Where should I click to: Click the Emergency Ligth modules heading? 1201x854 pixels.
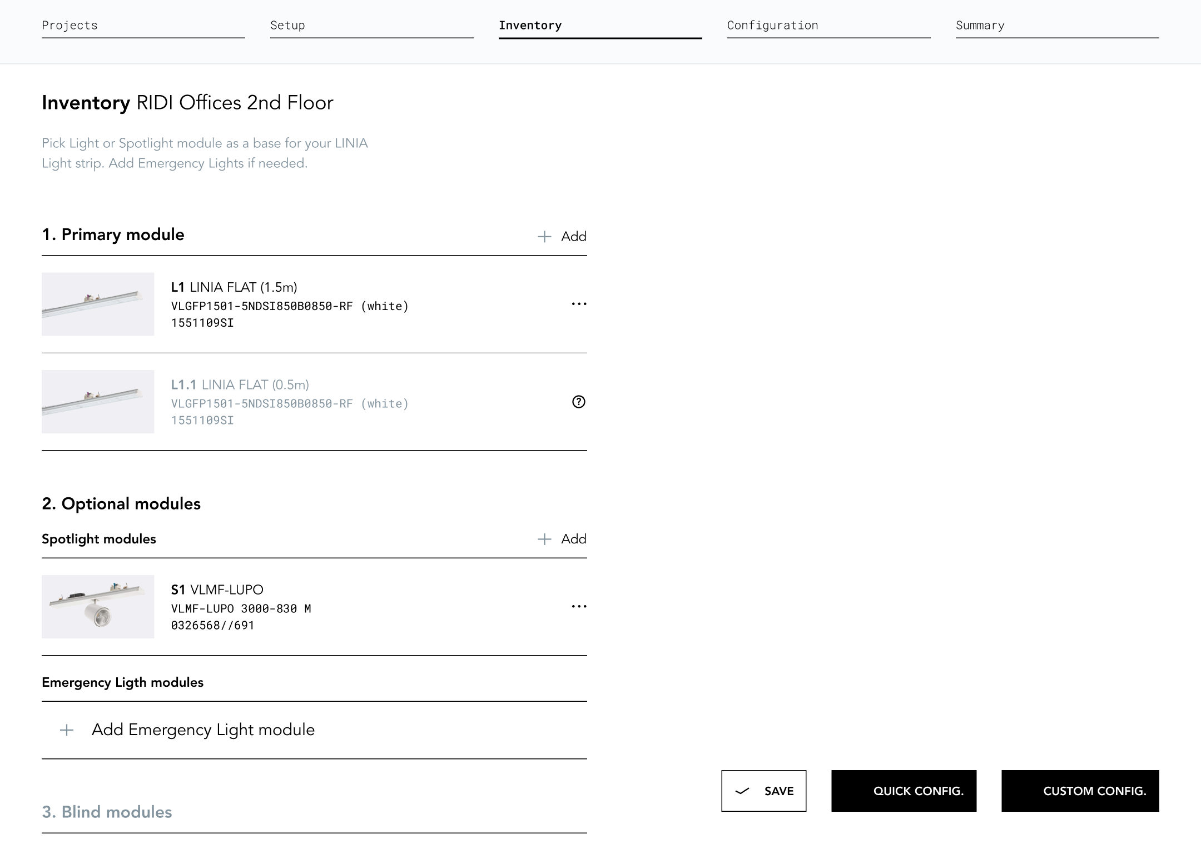pos(122,682)
